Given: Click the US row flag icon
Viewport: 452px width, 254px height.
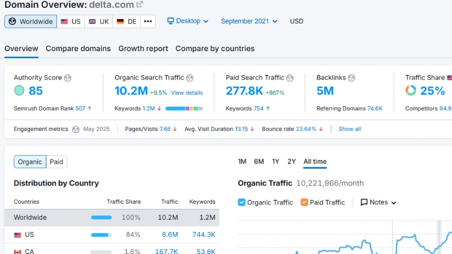Looking at the screenshot, I should 18,235.
